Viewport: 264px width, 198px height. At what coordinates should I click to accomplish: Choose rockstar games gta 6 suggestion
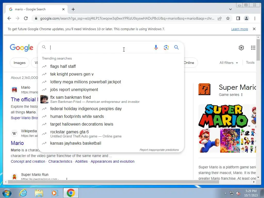[x=111, y=134]
